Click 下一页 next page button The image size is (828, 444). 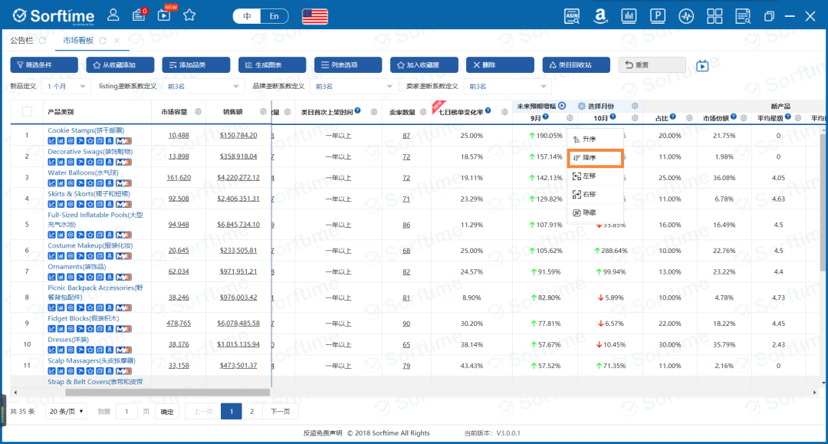(281, 411)
